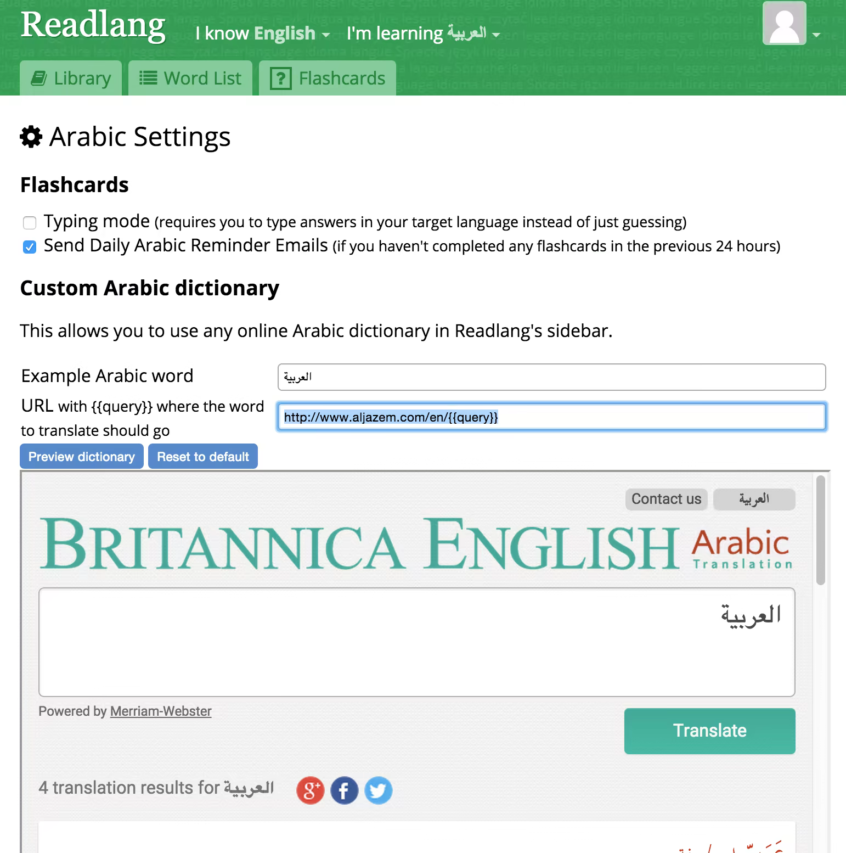Enable the Typing mode checkbox

coord(30,222)
